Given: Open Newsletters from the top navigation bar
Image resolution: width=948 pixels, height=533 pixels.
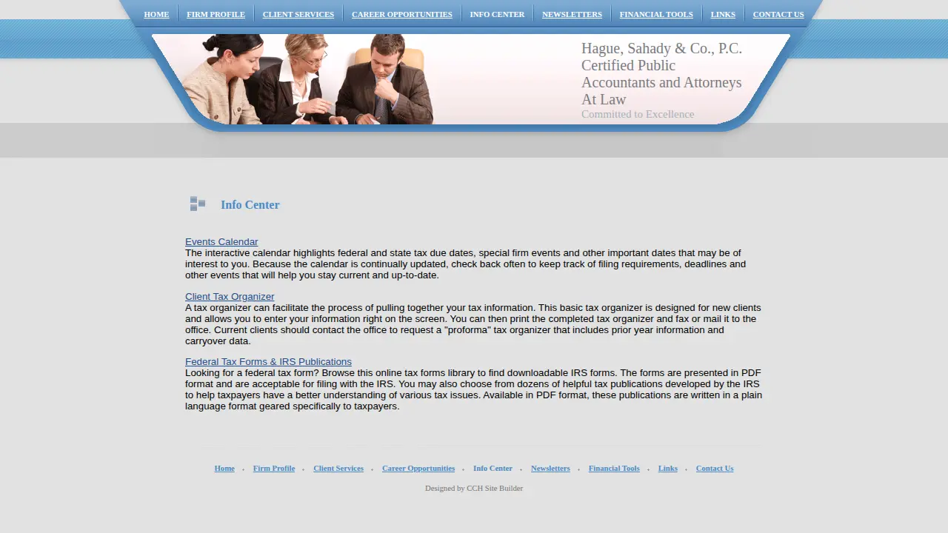Looking at the screenshot, I should tap(572, 14).
